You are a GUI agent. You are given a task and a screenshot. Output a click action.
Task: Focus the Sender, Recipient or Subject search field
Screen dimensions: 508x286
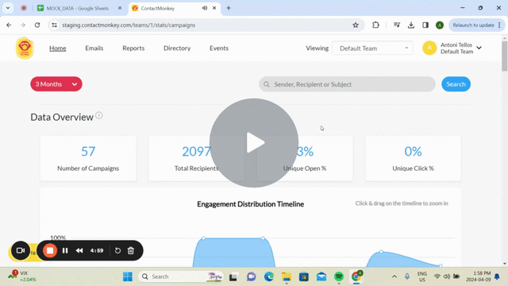347,84
